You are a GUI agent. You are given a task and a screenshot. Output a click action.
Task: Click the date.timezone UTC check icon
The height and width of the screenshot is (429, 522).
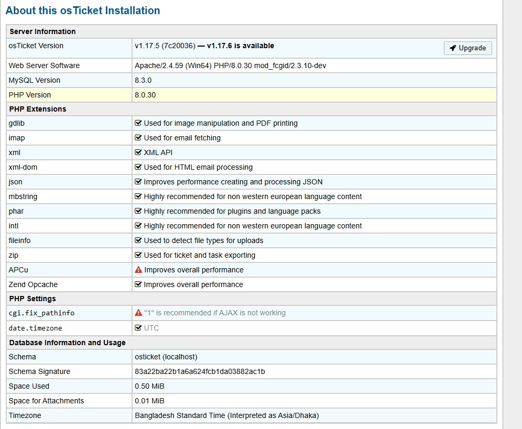[x=138, y=328]
